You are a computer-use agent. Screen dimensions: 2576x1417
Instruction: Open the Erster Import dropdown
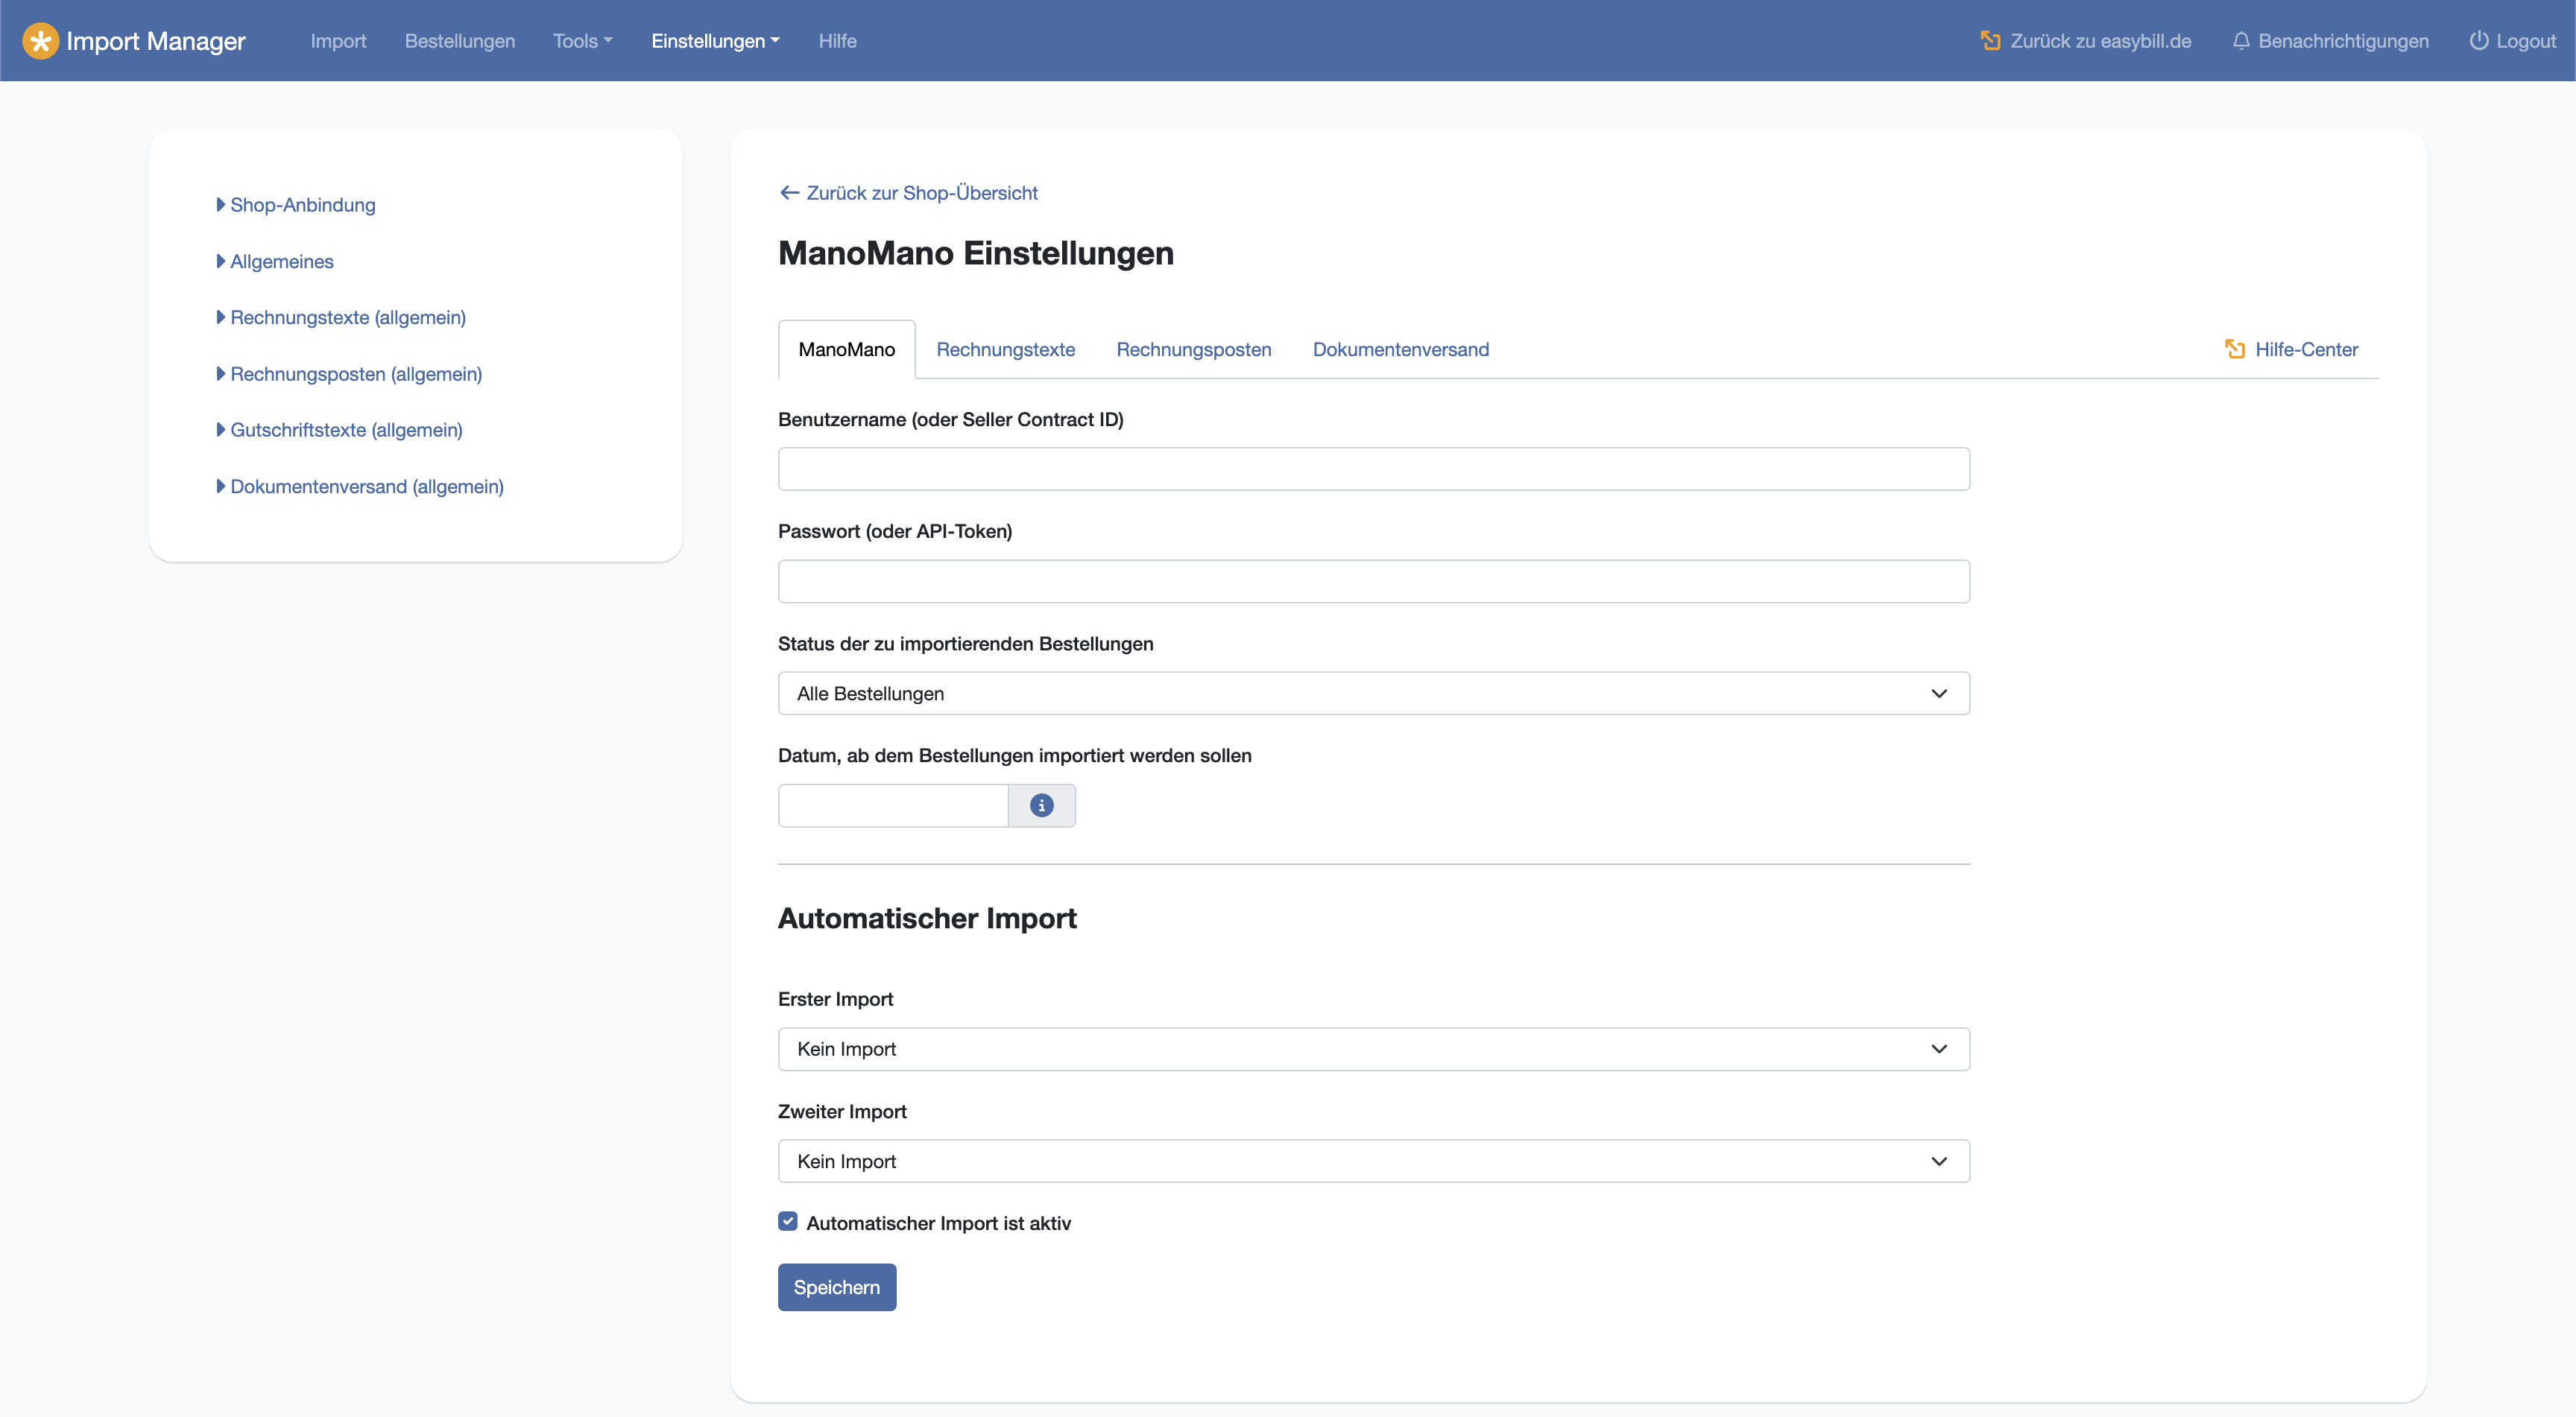point(1373,1049)
